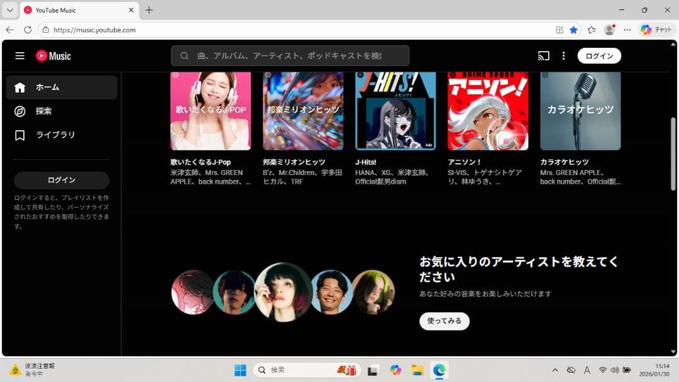This screenshot has height=382, width=679.
Task: Open the J-Hits! playlist thumbnail
Action: coord(395,111)
